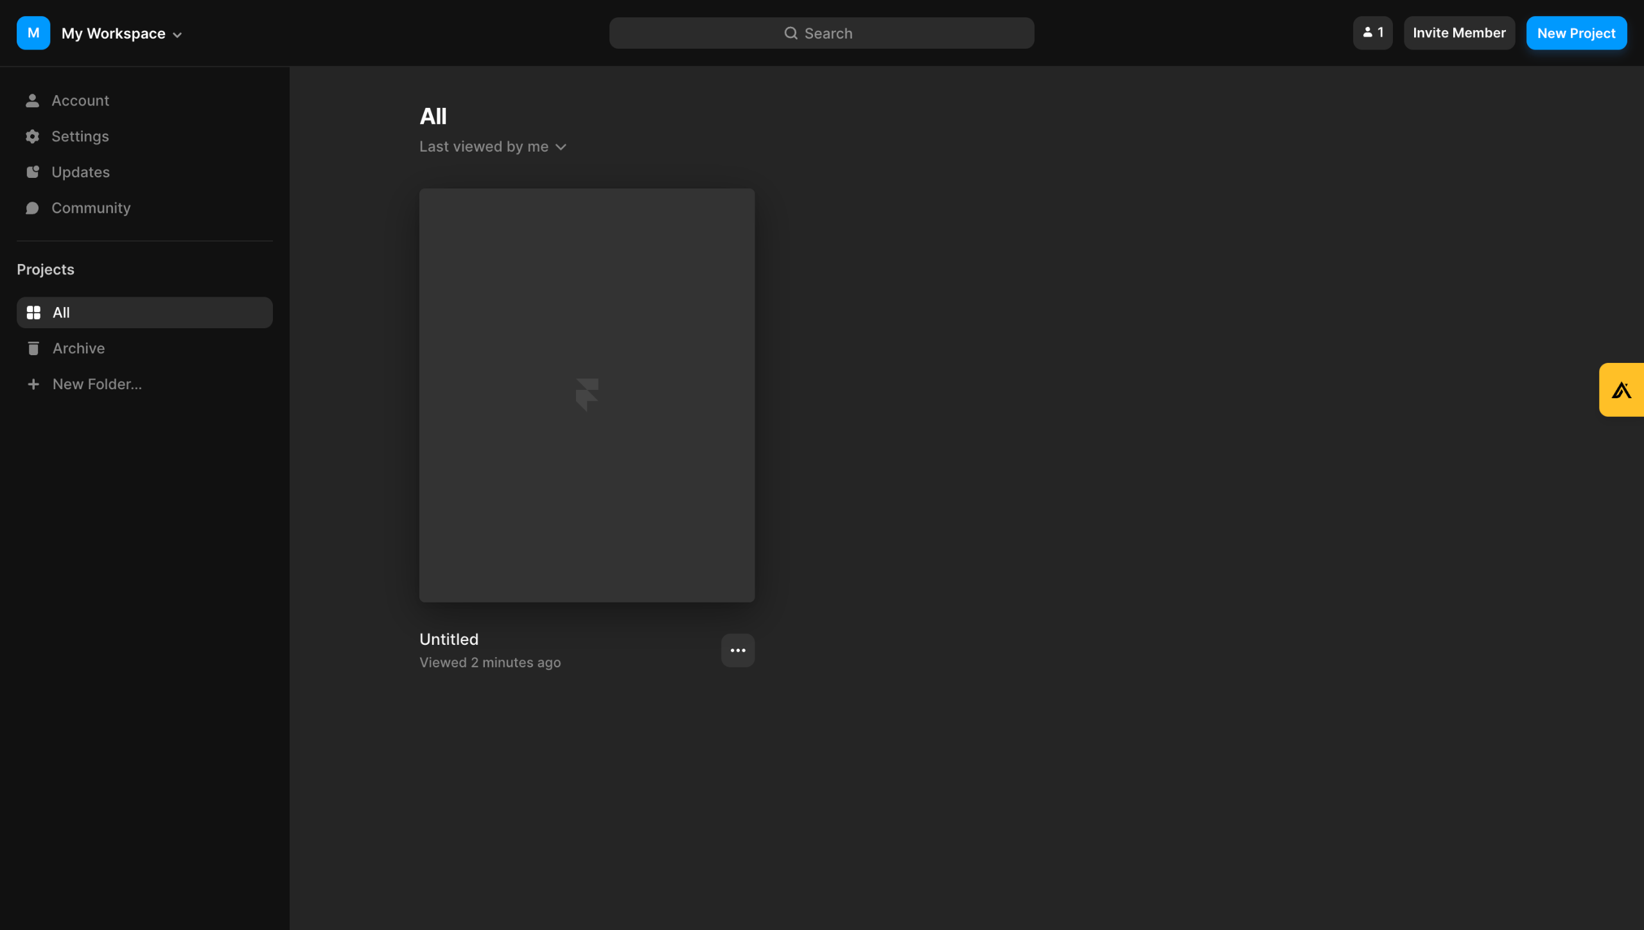Click the plus icon beside New Folder
1644x930 pixels.
click(33, 384)
